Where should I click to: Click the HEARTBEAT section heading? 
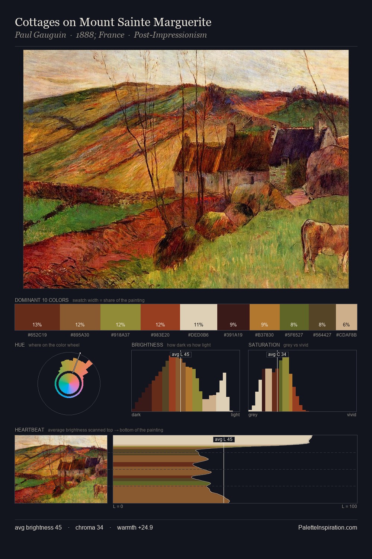click(x=29, y=430)
